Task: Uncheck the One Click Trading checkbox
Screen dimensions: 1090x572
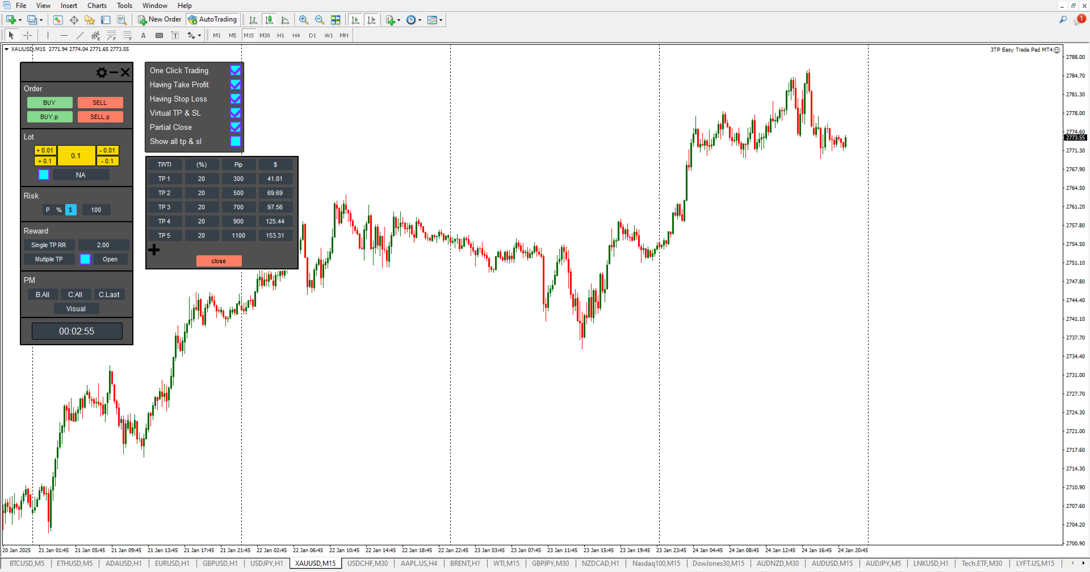Action: click(x=235, y=70)
